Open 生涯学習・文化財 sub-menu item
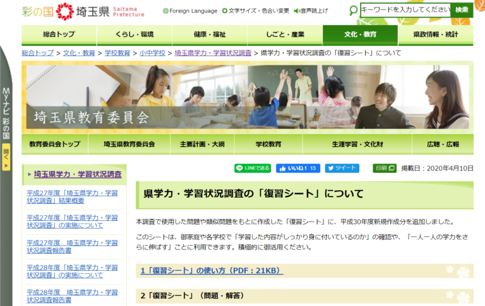 [357, 144]
